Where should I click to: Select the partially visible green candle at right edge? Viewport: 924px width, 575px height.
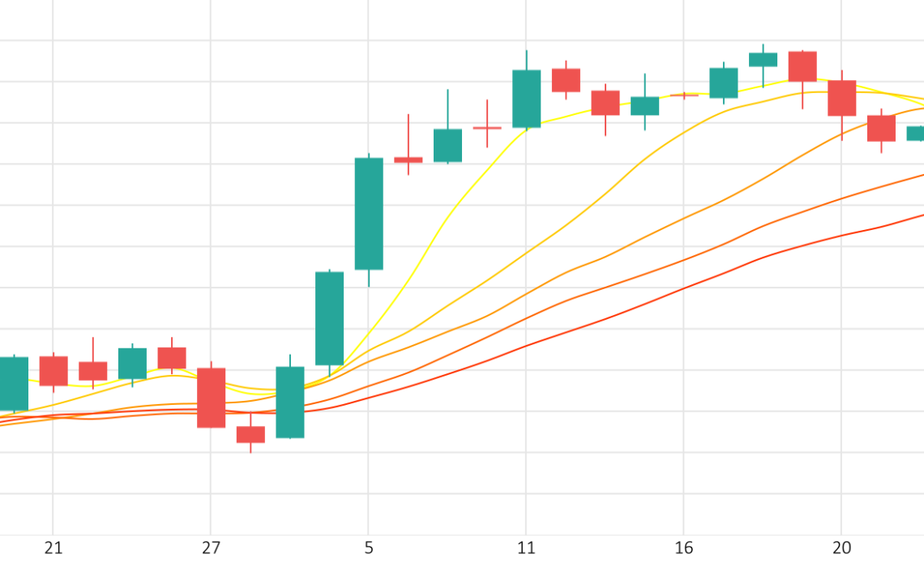point(915,133)
